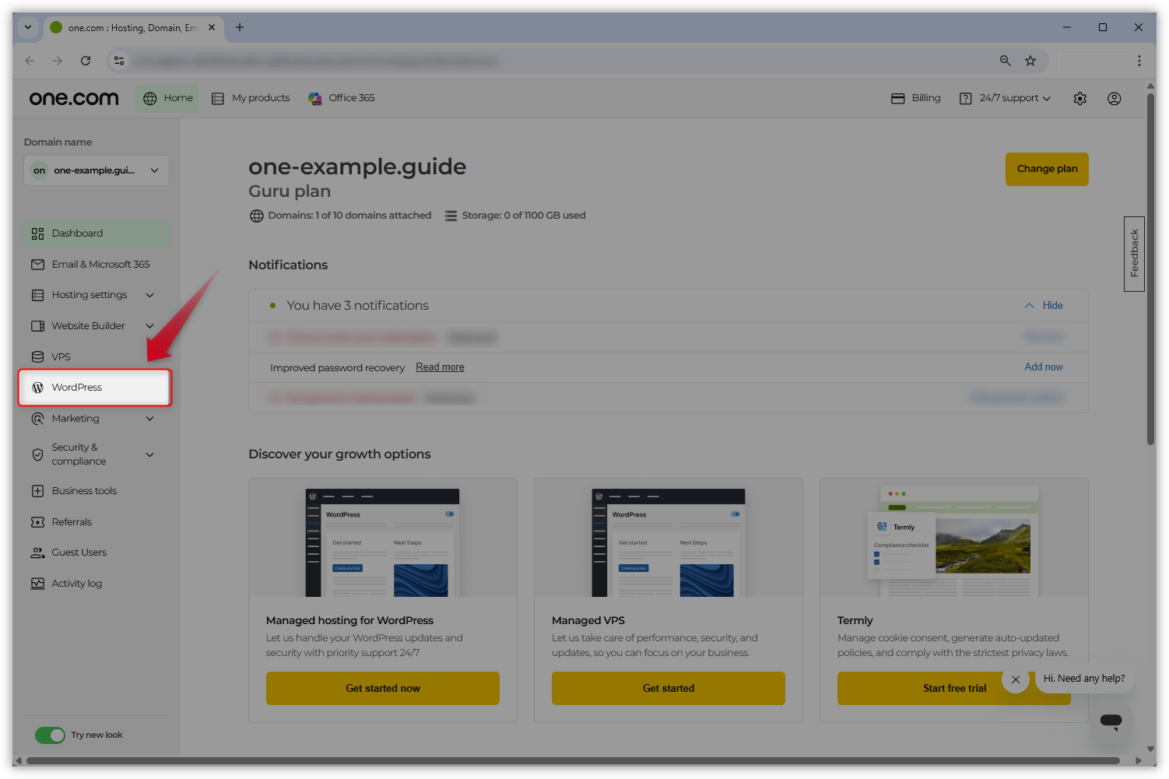Viewport: 1169px width, 779px height.
Task: Hide the notifications panel
Action: tap(1044, 306)
